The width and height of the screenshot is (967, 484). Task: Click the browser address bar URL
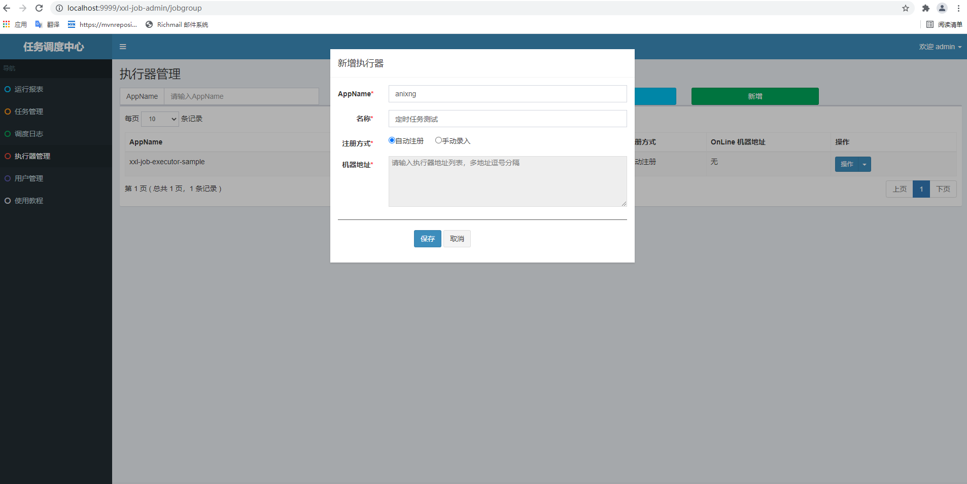click(134, 8)
